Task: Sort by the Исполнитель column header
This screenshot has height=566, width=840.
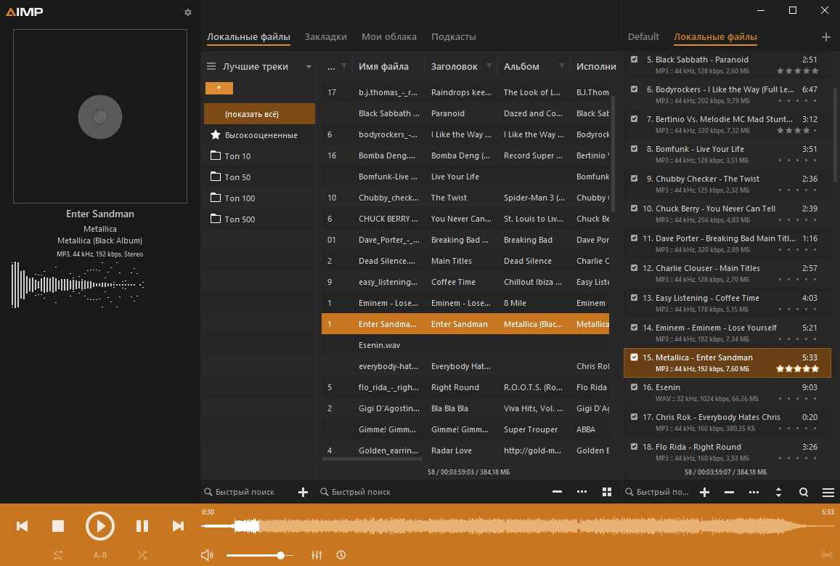Action: coord(596,66)
